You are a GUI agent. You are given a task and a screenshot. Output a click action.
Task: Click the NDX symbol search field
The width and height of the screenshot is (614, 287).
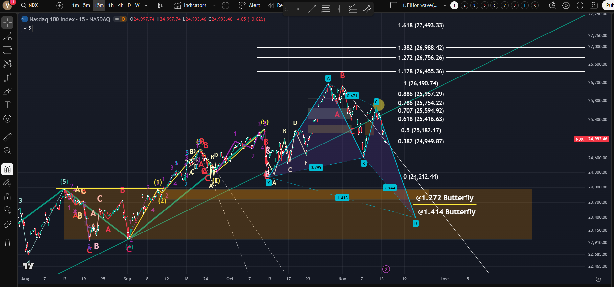[33, 5]
